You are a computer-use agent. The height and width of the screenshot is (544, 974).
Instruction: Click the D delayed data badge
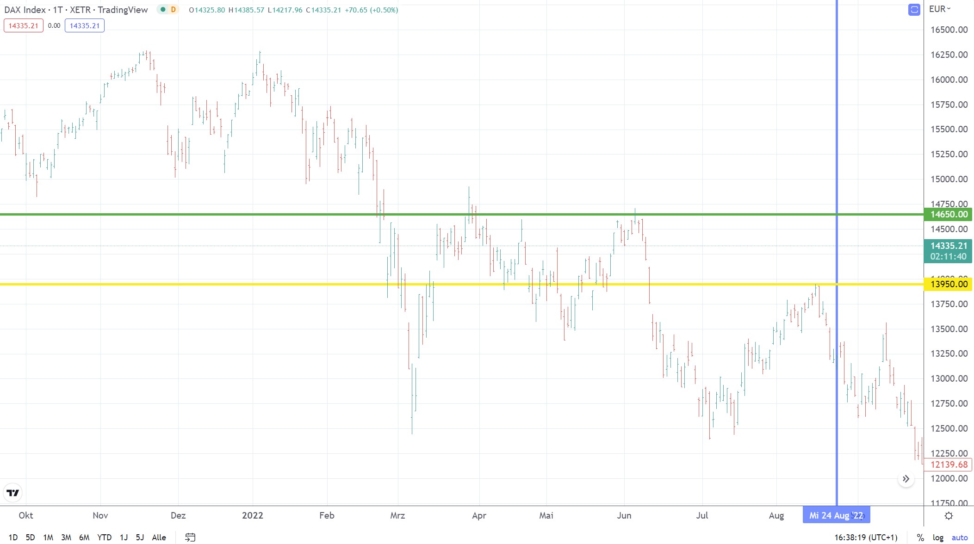coord(174,9)
